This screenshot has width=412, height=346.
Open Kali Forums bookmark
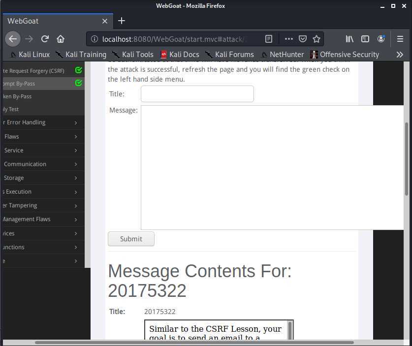point(230,55)
